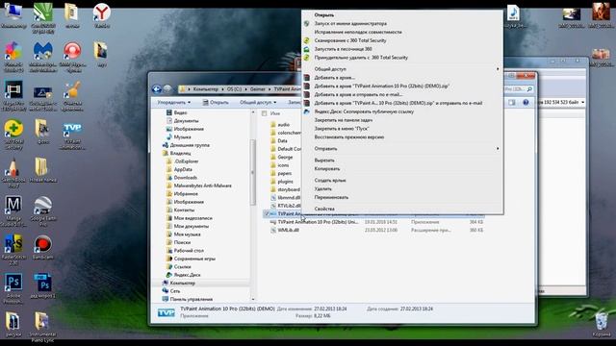
Task: Launch the Adobe Photoshop desktop shortcut
Action: click(13, 288)
